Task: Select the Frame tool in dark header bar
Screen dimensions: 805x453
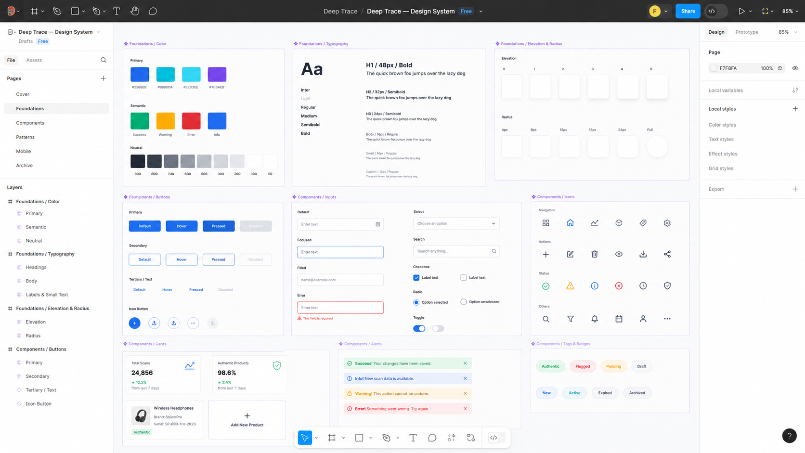Action: pos(34,11)
